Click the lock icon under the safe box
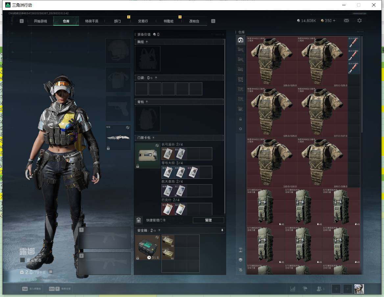 pyautogui.click(x=138, y=258)
